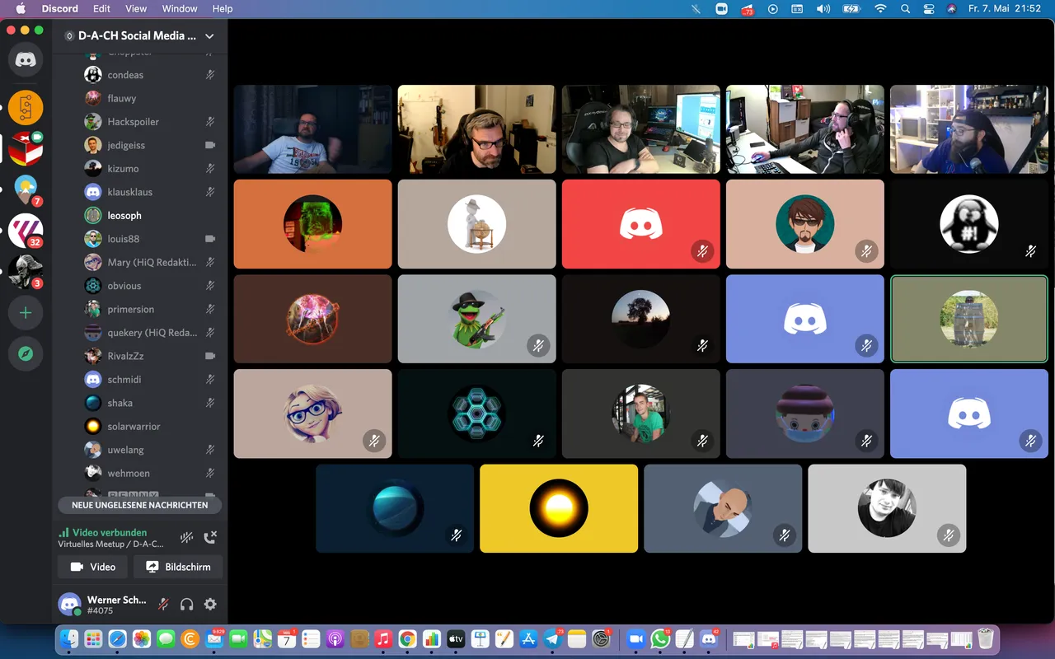The image size is (1055, 659).
Task: Open Control Center in menu bar
Action: click(x=929, y=8)
